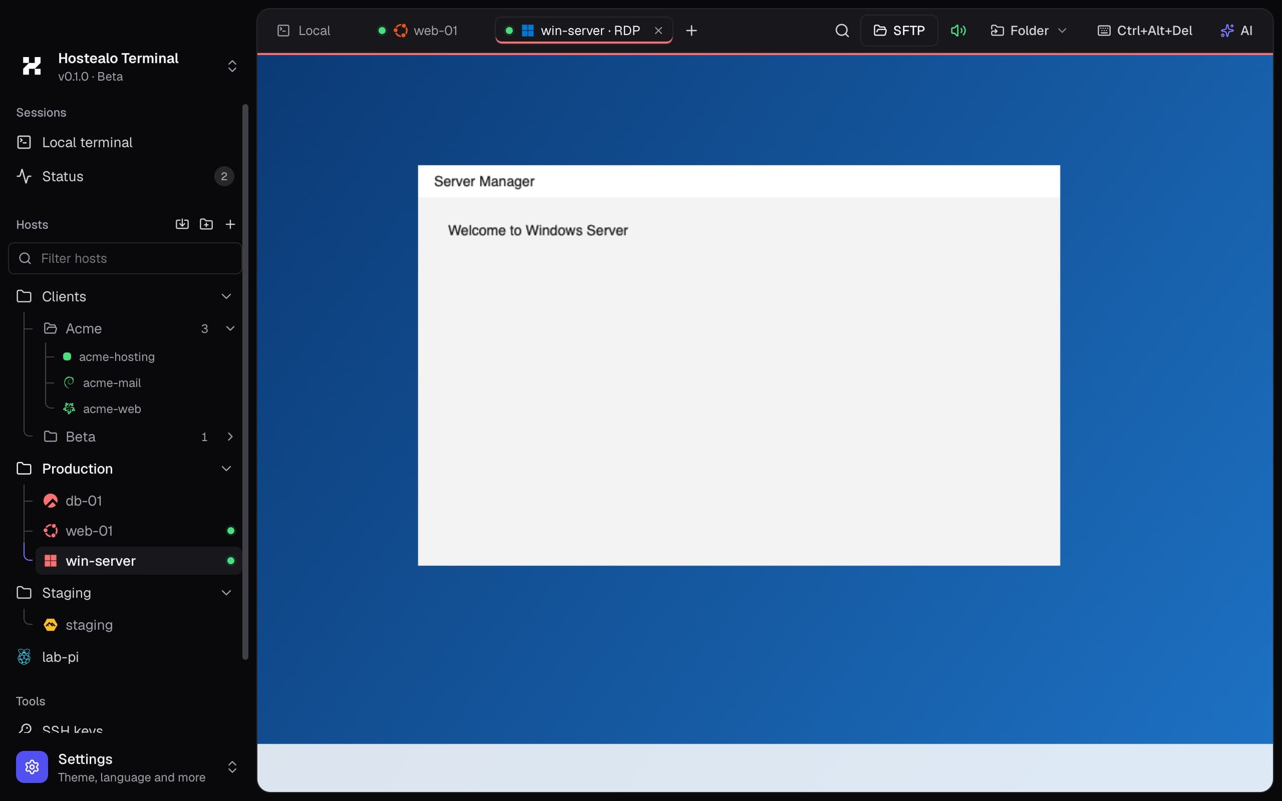
Task: Focus the Filter hosts input field
Action: [x=125, y=258]
